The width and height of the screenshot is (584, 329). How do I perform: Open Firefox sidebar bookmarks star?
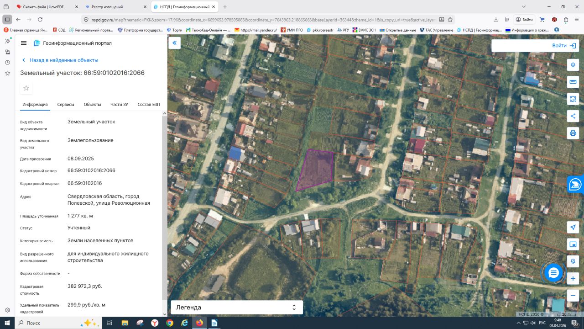pyautogui.click(x=7, y=73)
